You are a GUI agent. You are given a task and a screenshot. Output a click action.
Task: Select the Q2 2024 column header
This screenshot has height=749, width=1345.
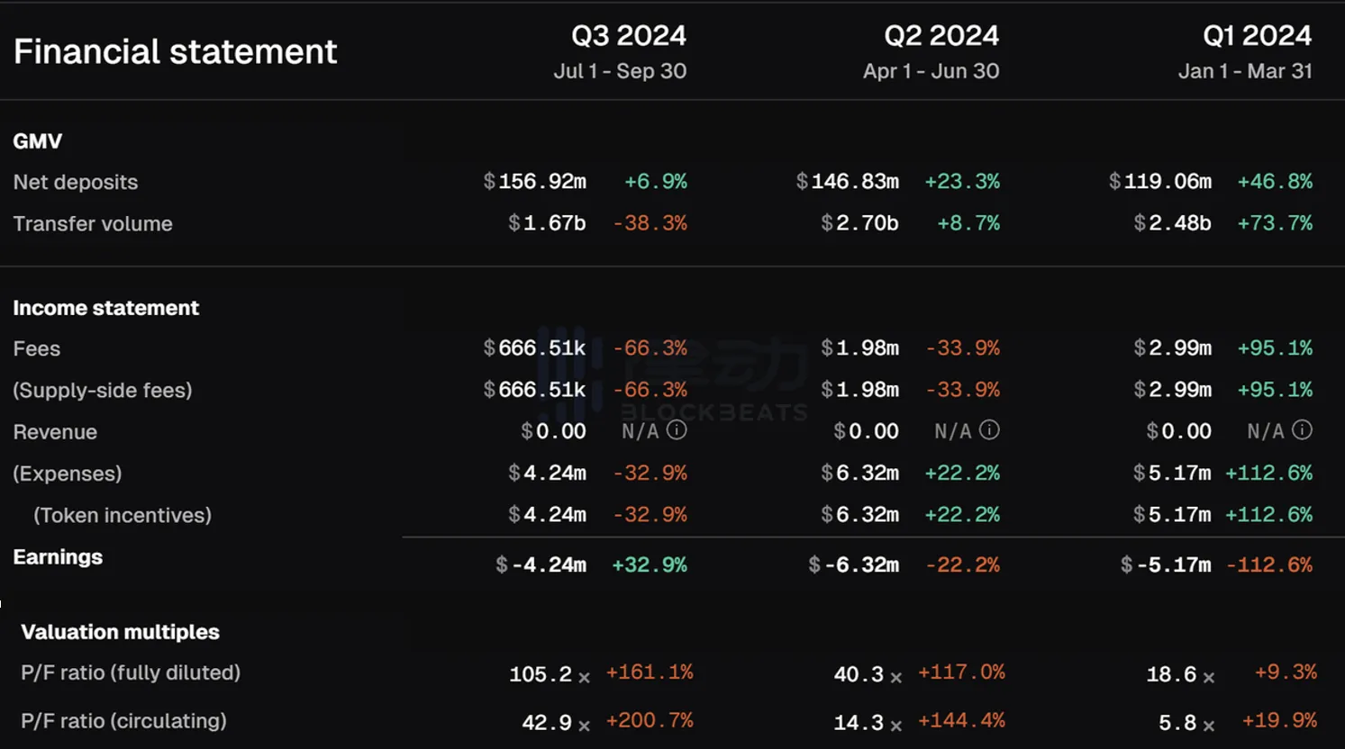tap(942, 35)
